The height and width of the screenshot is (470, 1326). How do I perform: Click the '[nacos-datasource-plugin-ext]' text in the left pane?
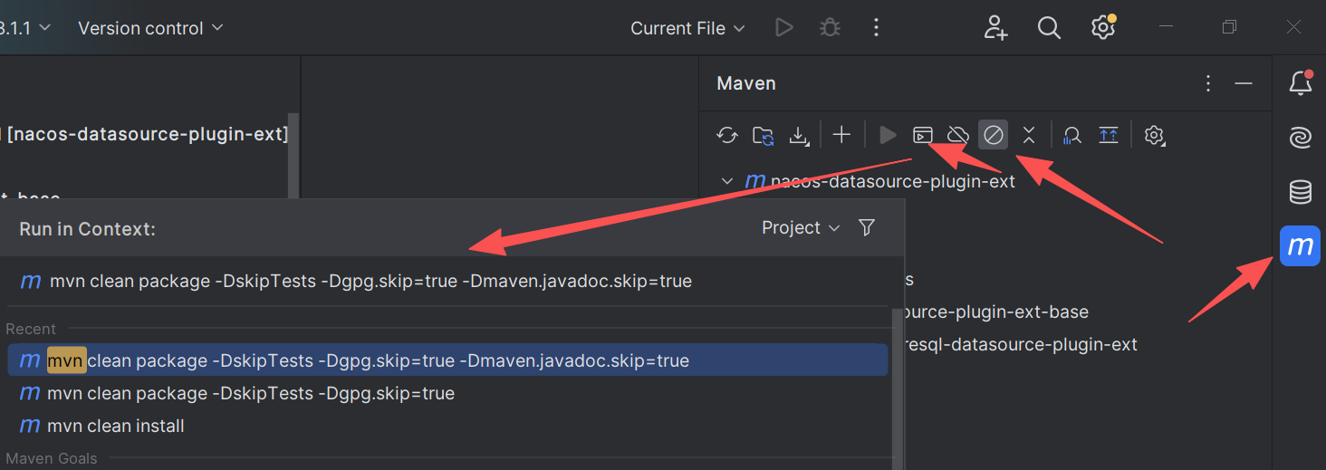point(148,135)
